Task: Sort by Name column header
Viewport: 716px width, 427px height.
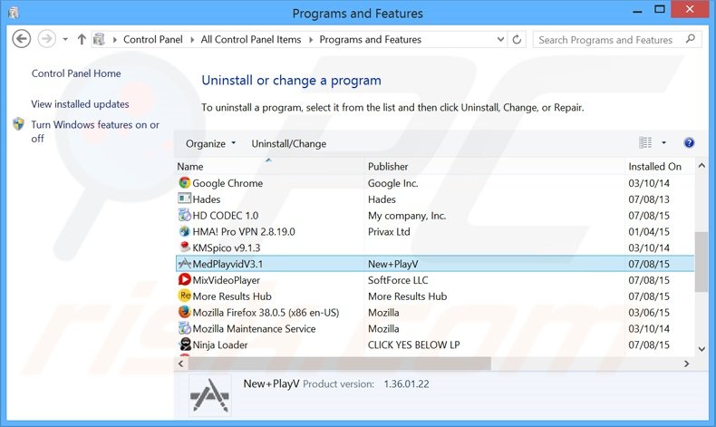Action: 190,167
